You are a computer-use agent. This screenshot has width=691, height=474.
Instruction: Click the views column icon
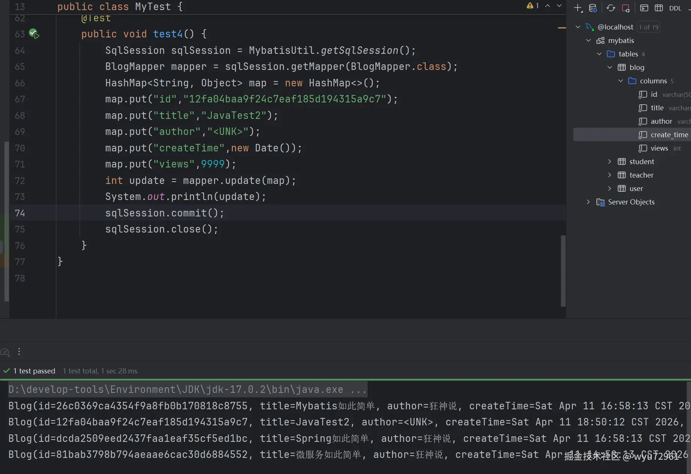pyautogui.click(x=643, y=148)
